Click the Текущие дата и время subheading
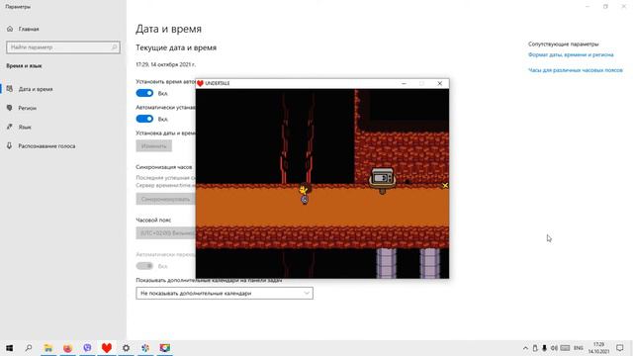 coord(176,47)
